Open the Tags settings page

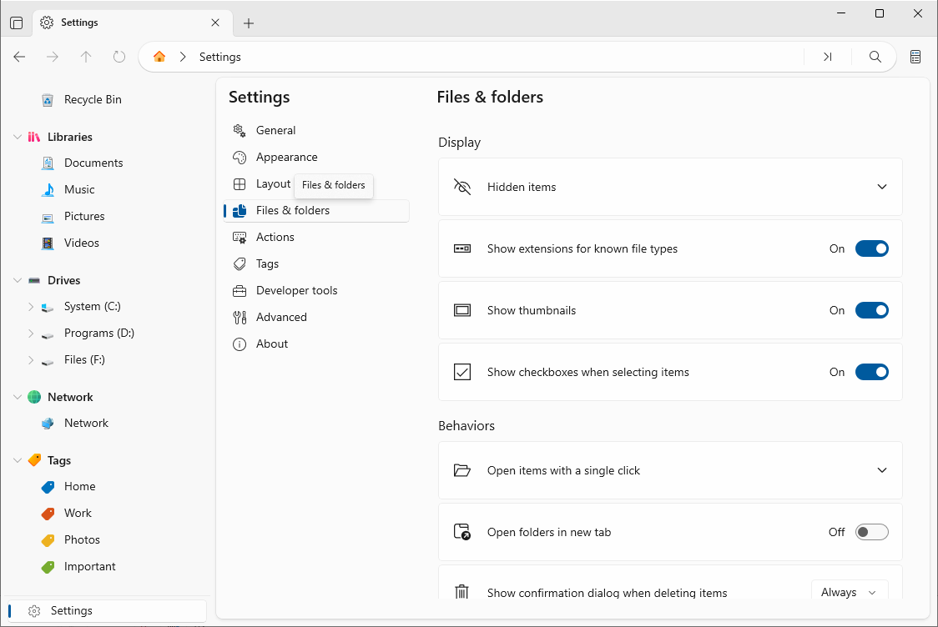[315, 263]
